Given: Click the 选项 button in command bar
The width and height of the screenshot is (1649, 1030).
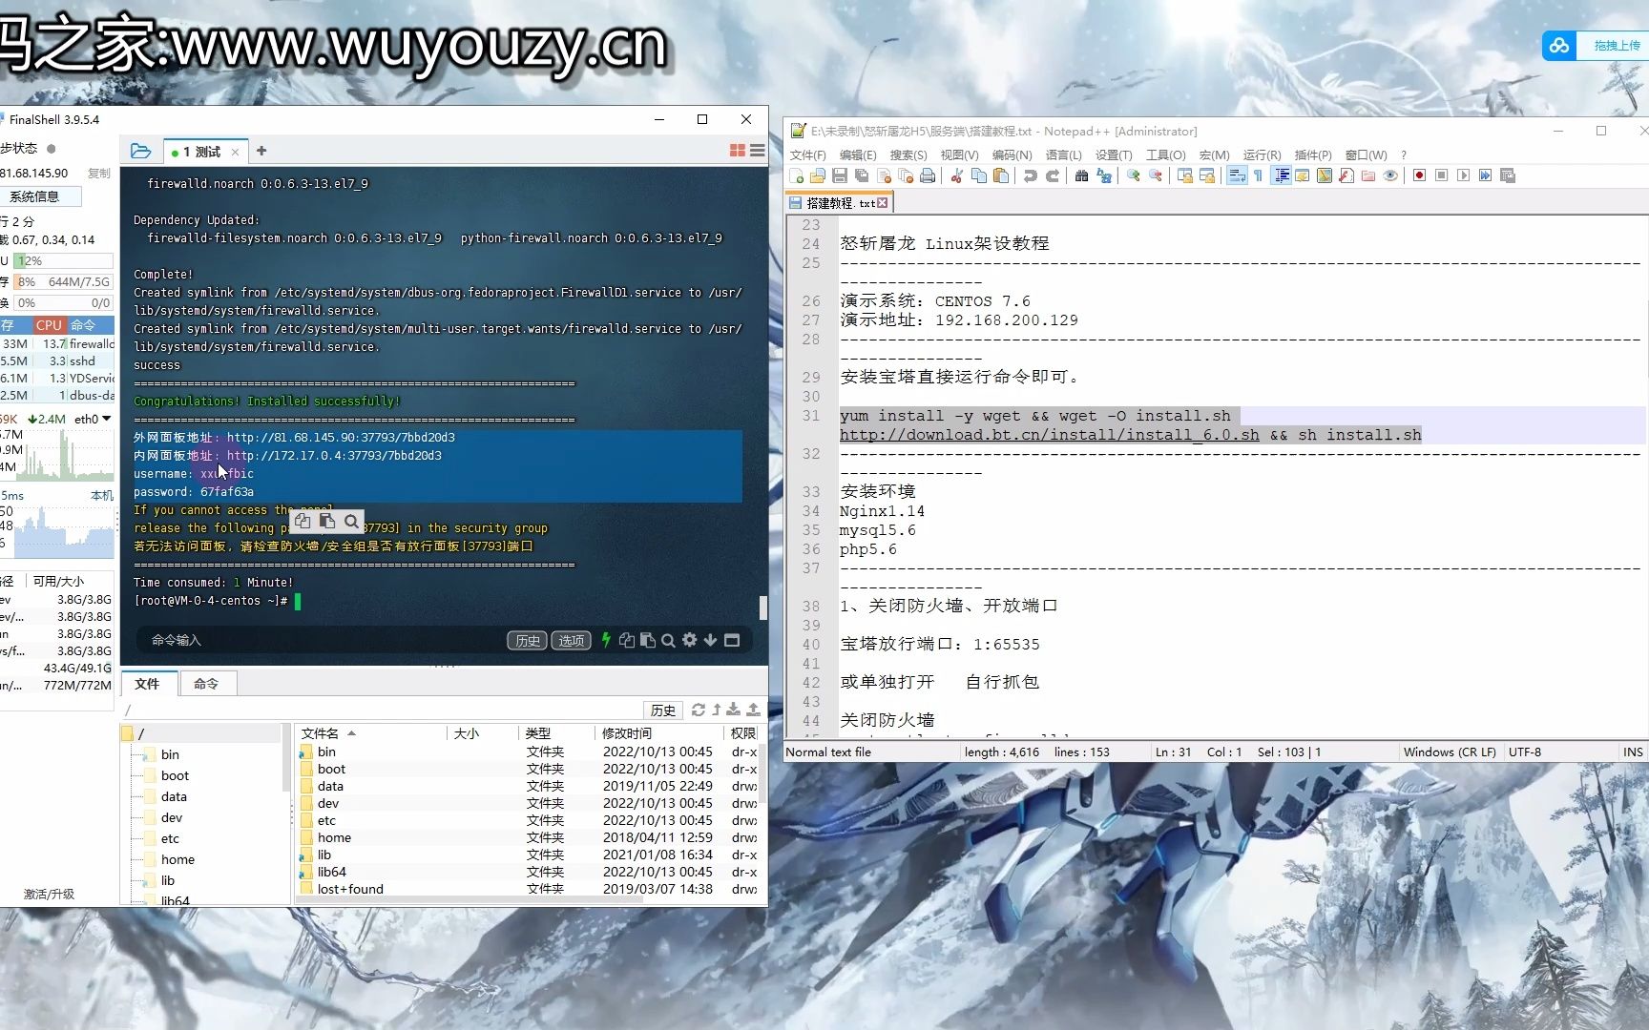Looking at the screenshot, I should (x=571, y=641).
